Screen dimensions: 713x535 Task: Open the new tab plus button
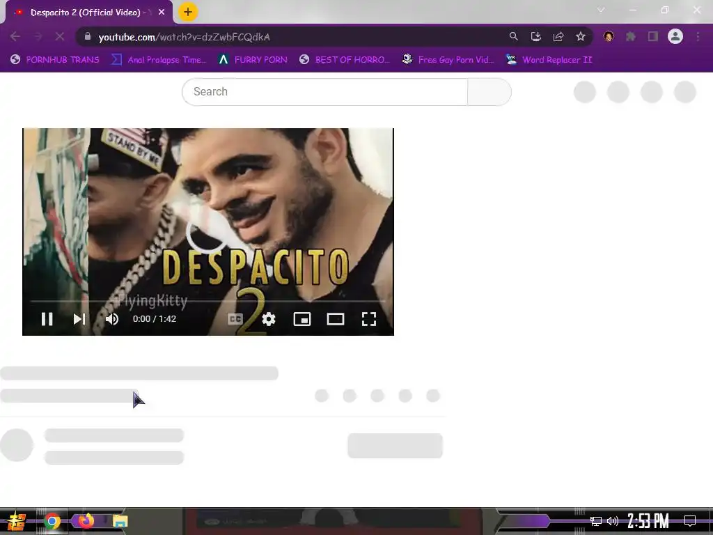pos(188,13)
